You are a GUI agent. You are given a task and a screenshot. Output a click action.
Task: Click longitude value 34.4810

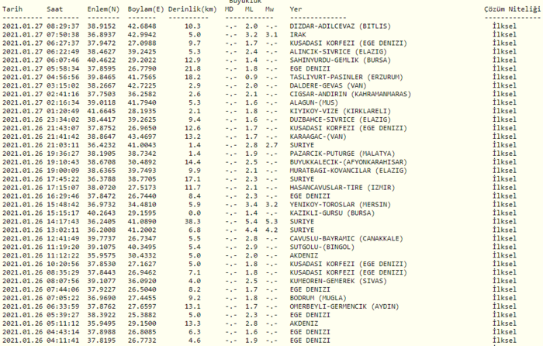(x=142, y=204)
